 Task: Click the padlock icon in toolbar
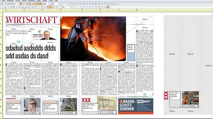pos(30,4)
